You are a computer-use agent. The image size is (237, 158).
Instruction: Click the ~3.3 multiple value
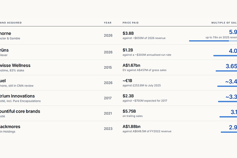point(231,97)
